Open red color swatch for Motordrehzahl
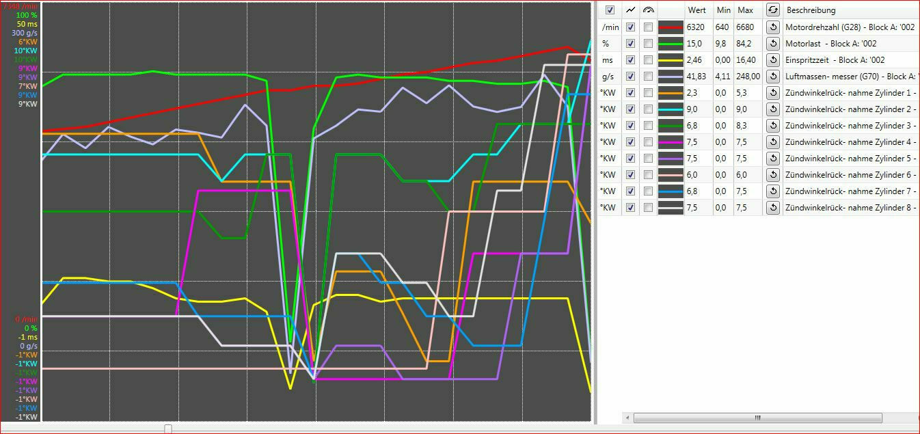Image resolution: width=920 pixels, height=434 pixels. tap(670, 27)
